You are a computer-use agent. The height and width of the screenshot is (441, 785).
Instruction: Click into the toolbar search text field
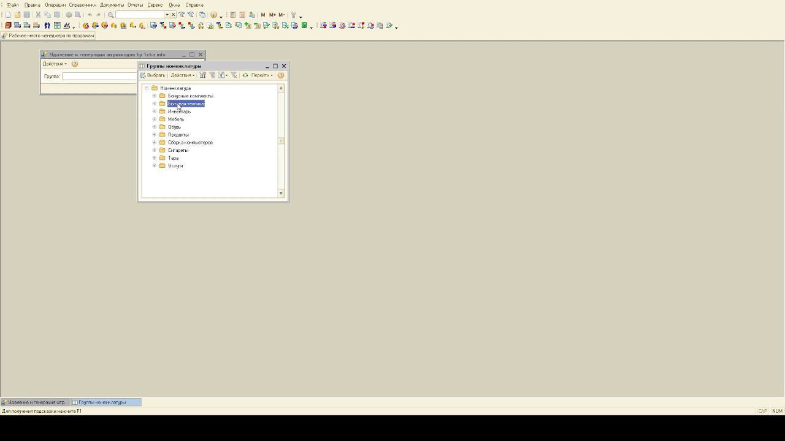click(x=140, y=15)
